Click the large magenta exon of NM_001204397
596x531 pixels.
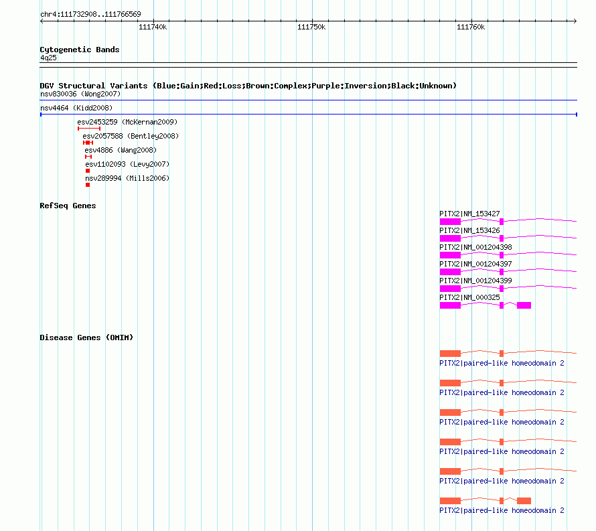pos(450,272)
